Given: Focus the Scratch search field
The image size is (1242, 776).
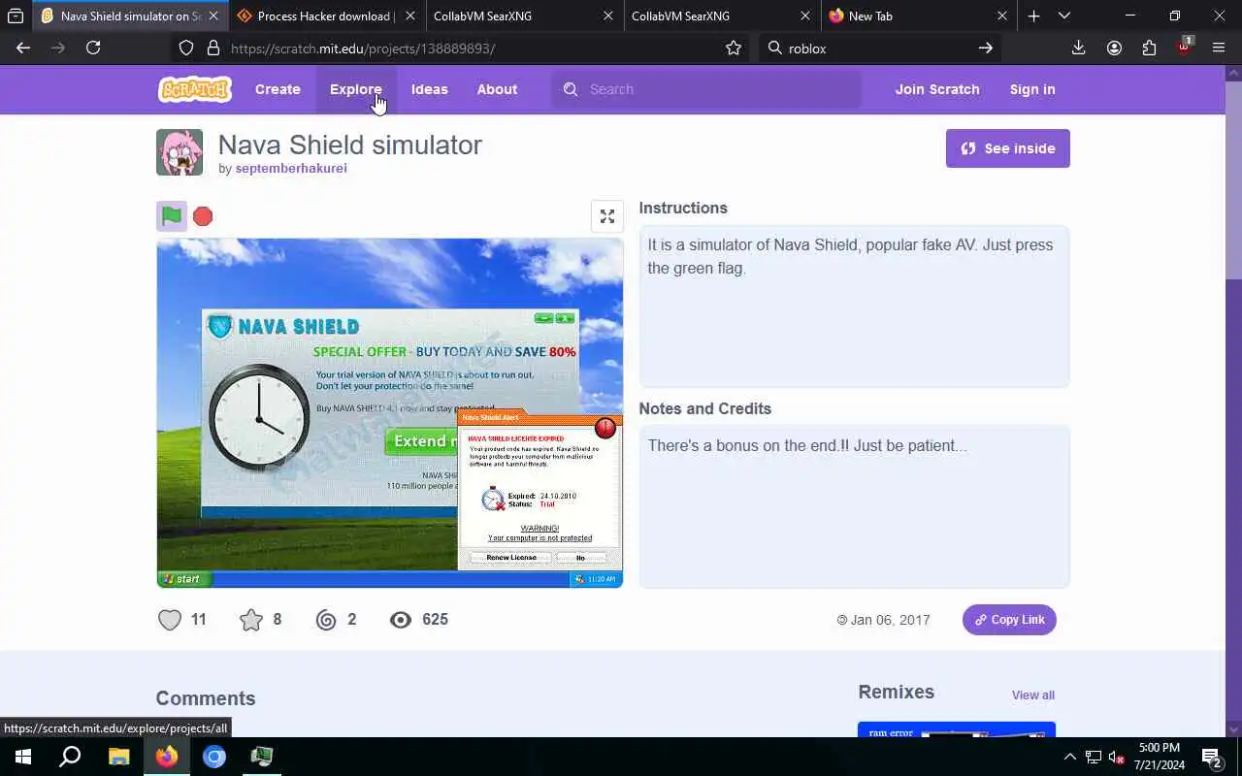Looking at the screenshot, I should [706, 89].
